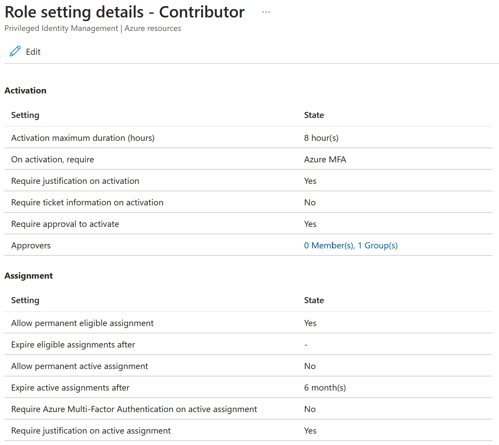The height and width of the screenshot is (445, 499).
Task: Click the Edit pencil icon
Action: tap(15, 51)
